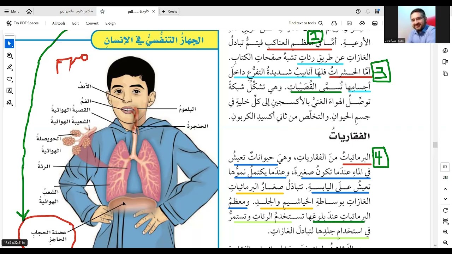Image resolution: width=452 pixels, height=254 pixels.
Task: Open the page display fit options
Action: pos(445,221)
